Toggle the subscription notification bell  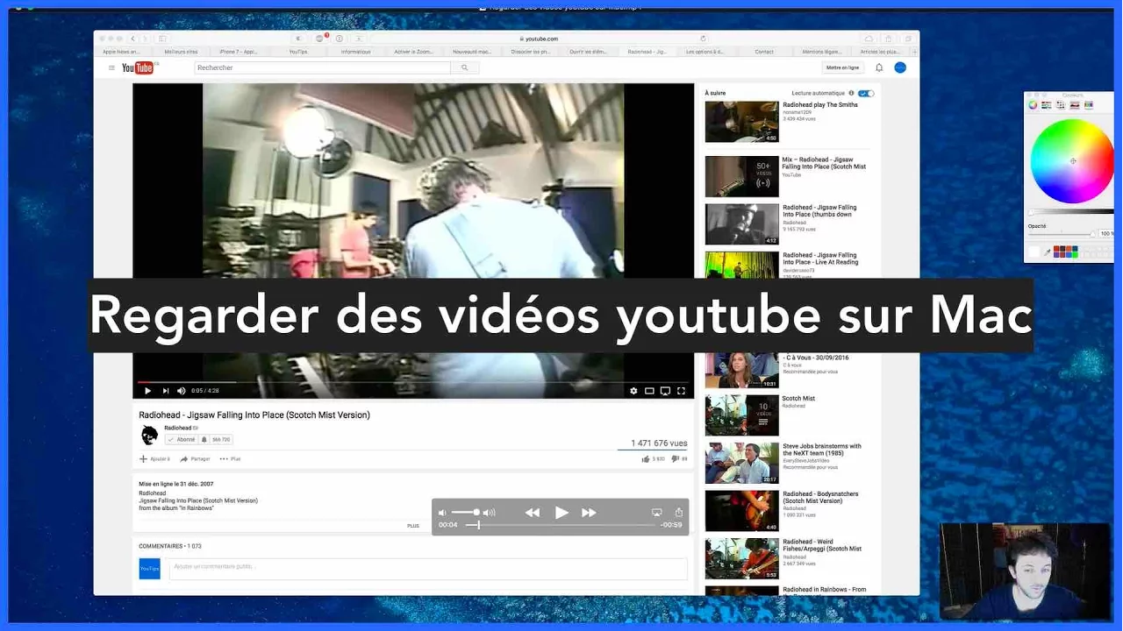(x=204, y=440)
